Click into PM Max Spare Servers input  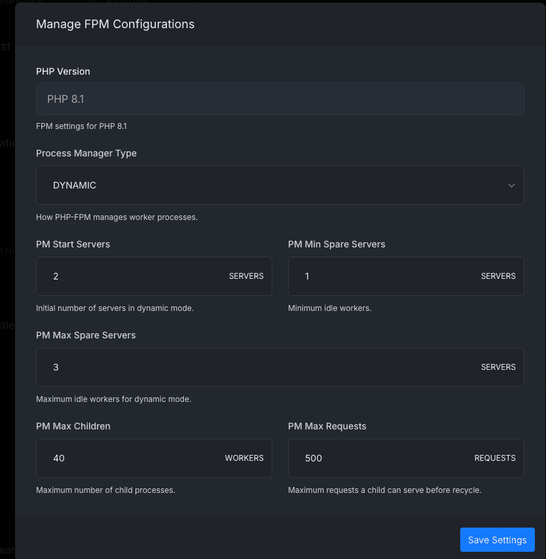pyautogui.click(x=255, y=367)
